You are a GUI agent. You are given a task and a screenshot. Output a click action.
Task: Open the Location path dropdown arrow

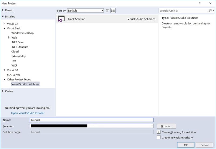(x=152, y=126)
